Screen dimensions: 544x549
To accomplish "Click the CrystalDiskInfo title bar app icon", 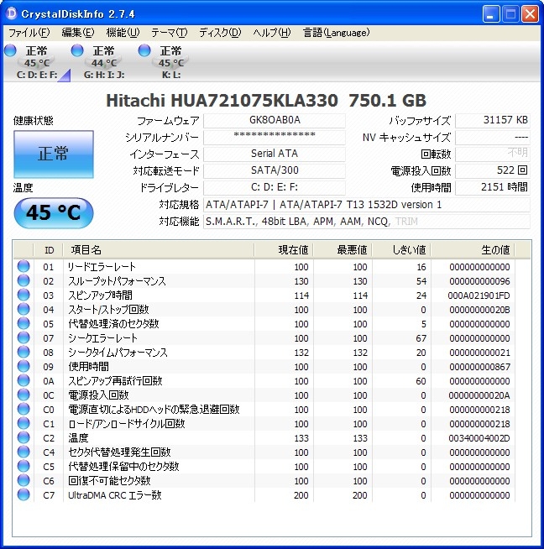I will pos(12,13).
